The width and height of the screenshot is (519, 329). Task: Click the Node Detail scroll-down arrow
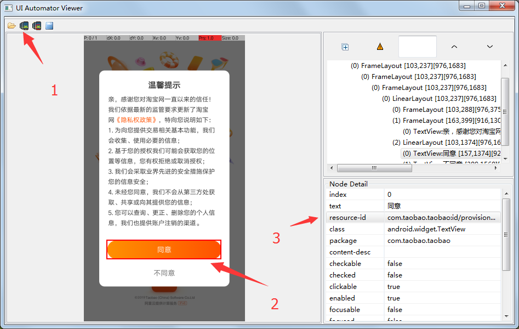point(506,316)
